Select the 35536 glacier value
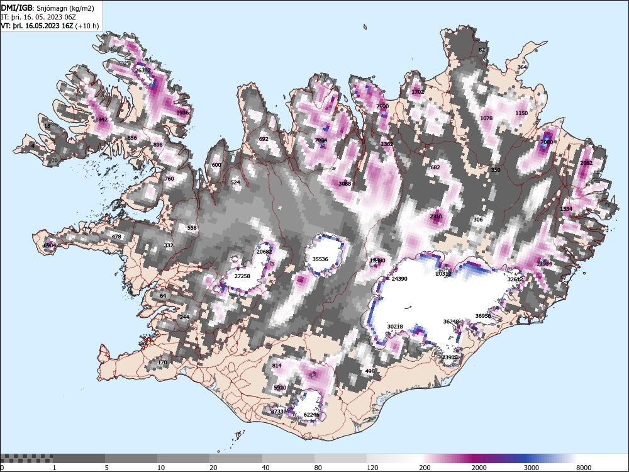The image size is (629, 472). tap(320, 259)
